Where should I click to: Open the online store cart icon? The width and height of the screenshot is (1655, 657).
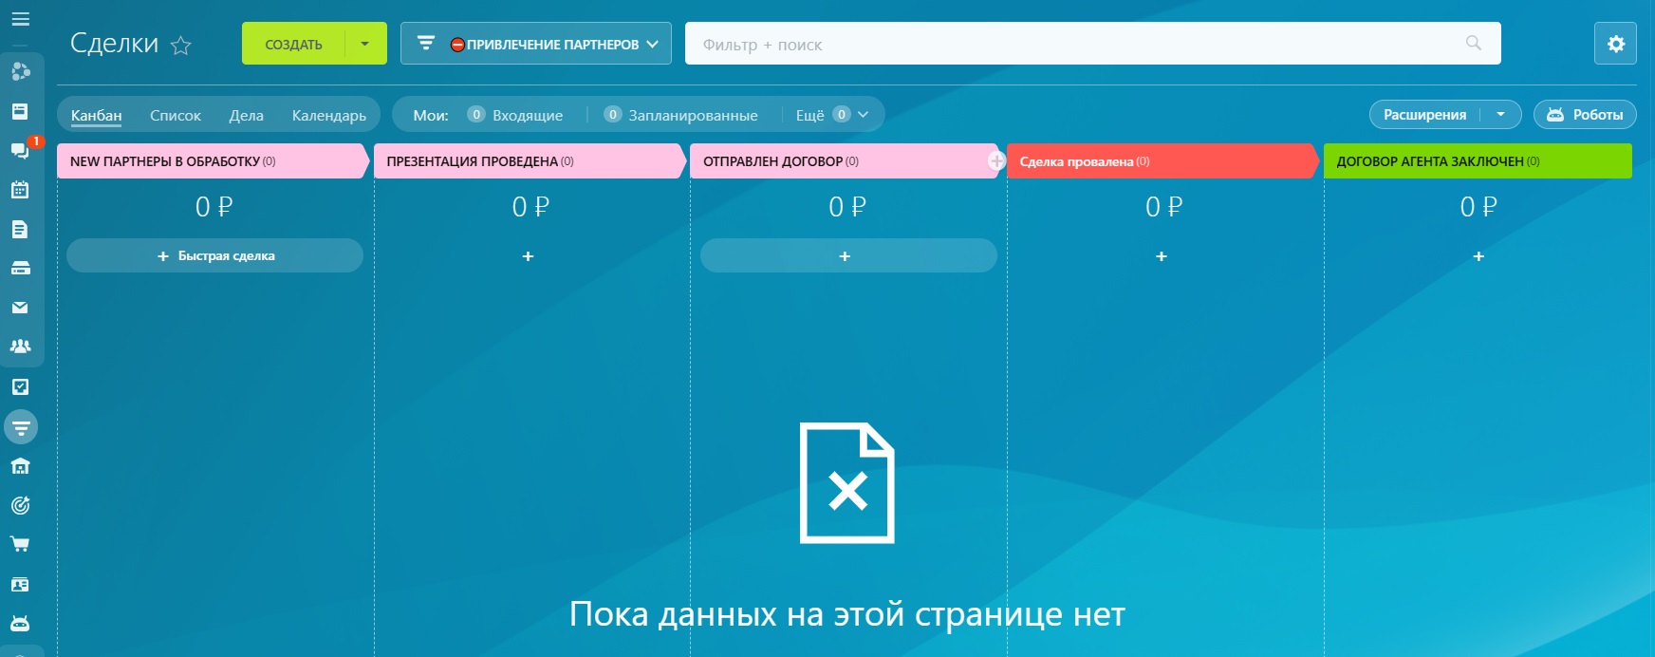coord(20,545)
